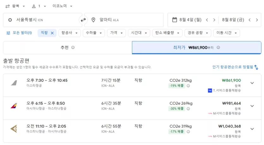Select the 최저가 tab
The height and width of the screenshot is (145, 264).
(x=197, y=48)
